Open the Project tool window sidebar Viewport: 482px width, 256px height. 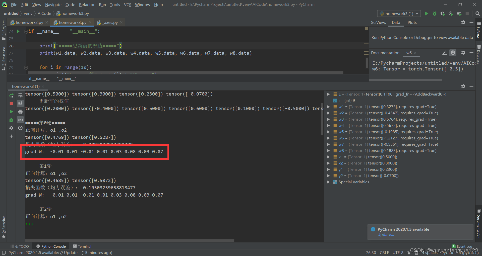point(4,30)
